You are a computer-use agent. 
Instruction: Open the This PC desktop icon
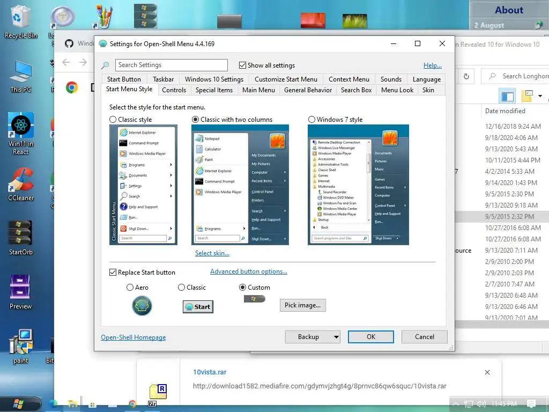tap(20, 76)
